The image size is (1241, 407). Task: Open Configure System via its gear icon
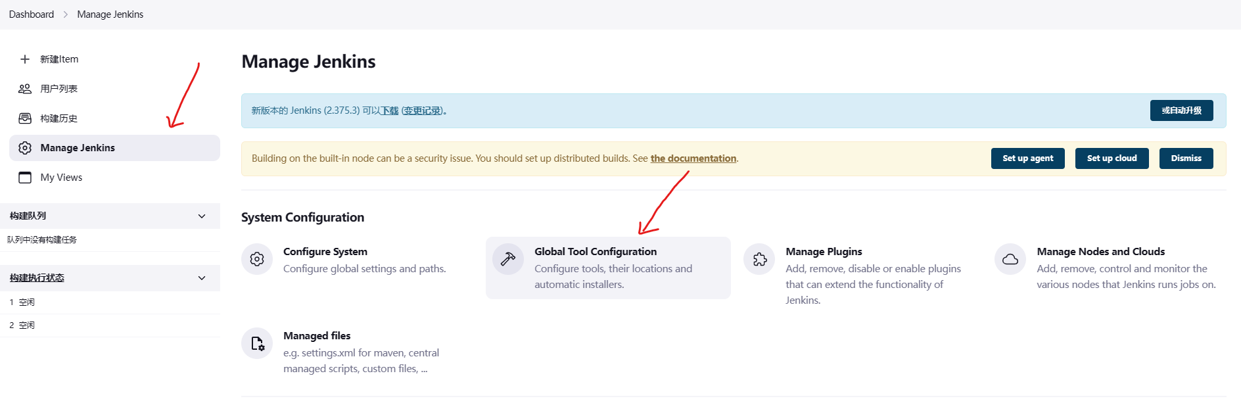click(257, 259)
